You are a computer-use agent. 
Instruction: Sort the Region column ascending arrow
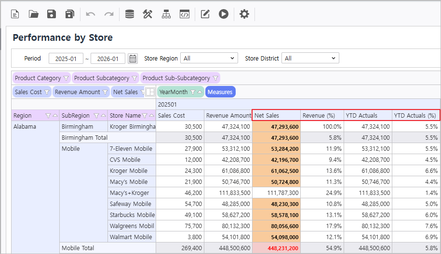pyautogui.click(x=55, y=116)
